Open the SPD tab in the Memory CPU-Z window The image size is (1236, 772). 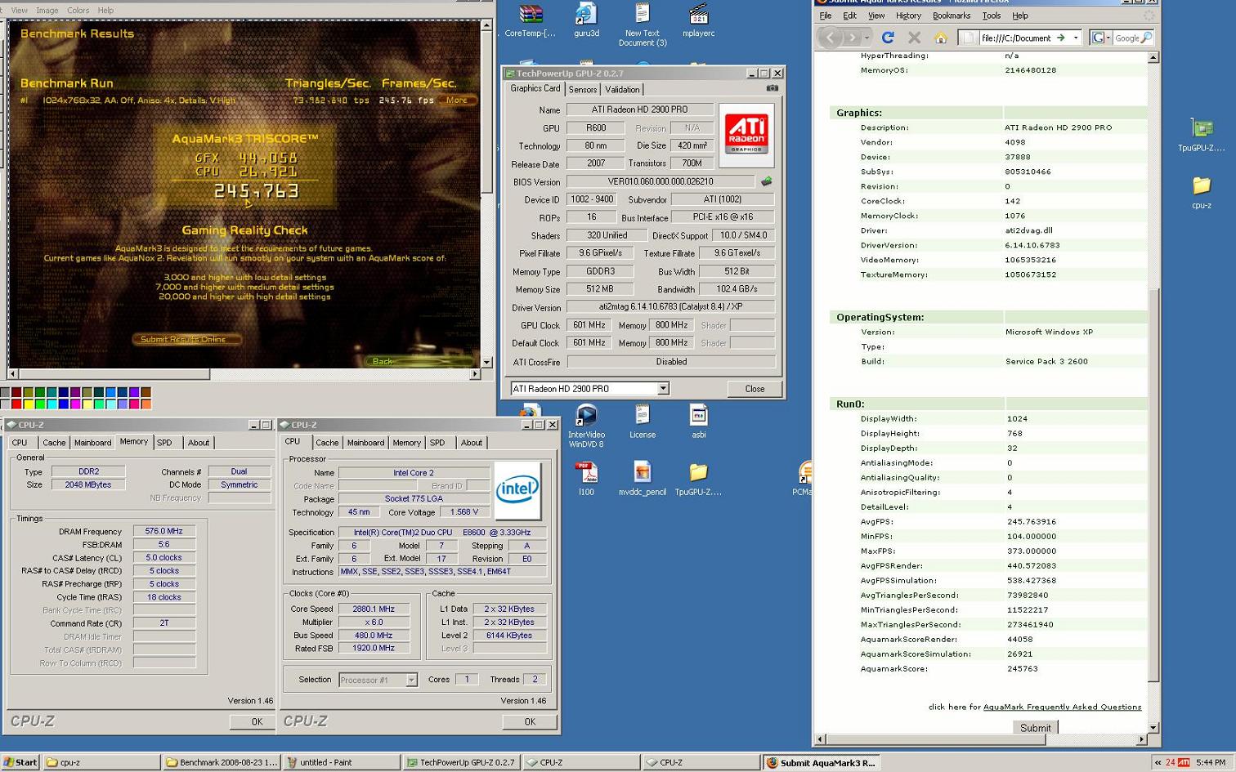click(164, 443)
